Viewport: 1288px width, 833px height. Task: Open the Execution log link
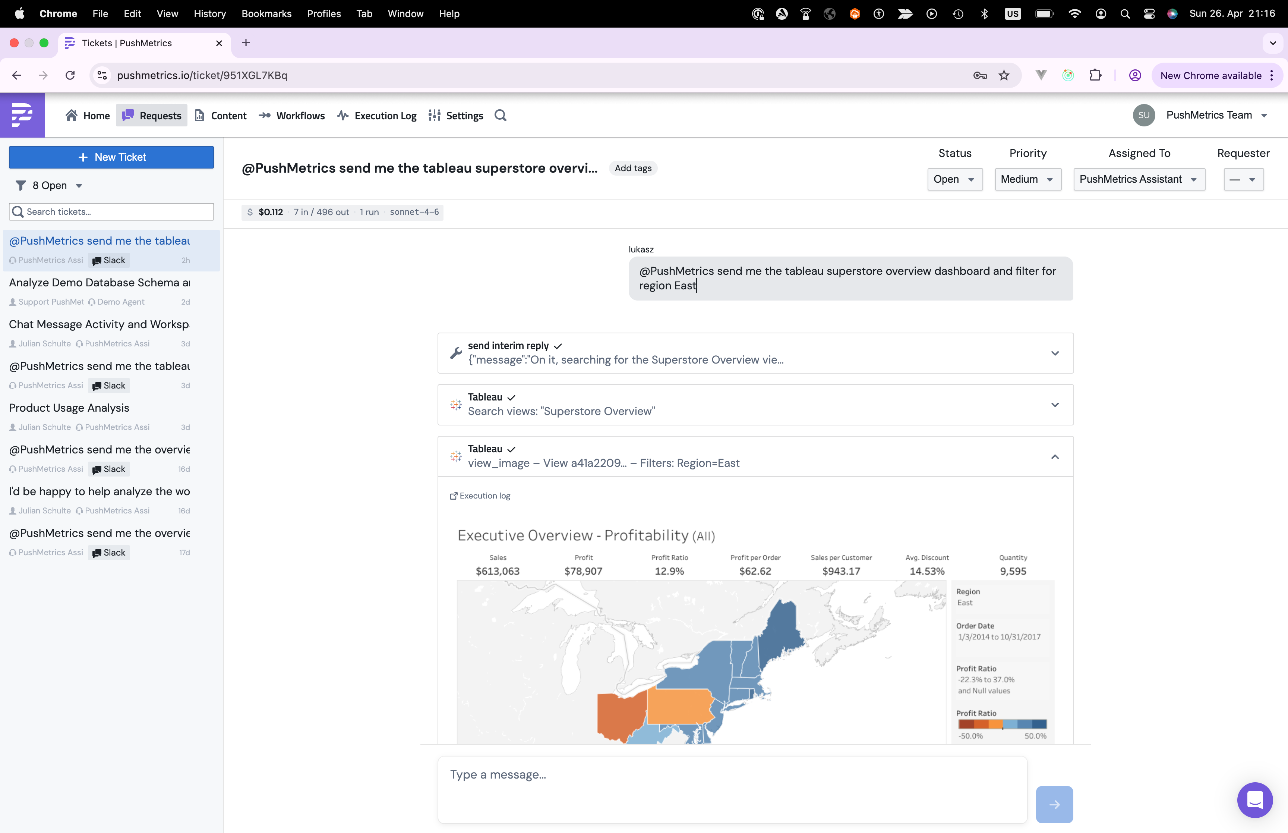pyautogui.click(x=480, y=496)
